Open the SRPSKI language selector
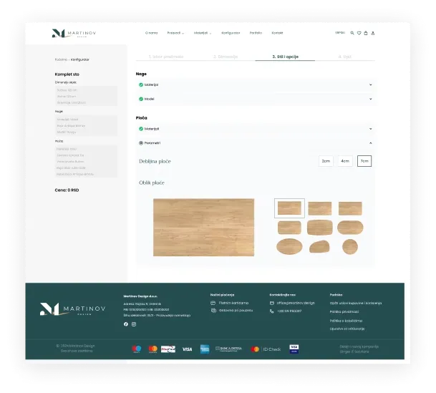Viewport: 436px width, 393px height. (340, 32)
